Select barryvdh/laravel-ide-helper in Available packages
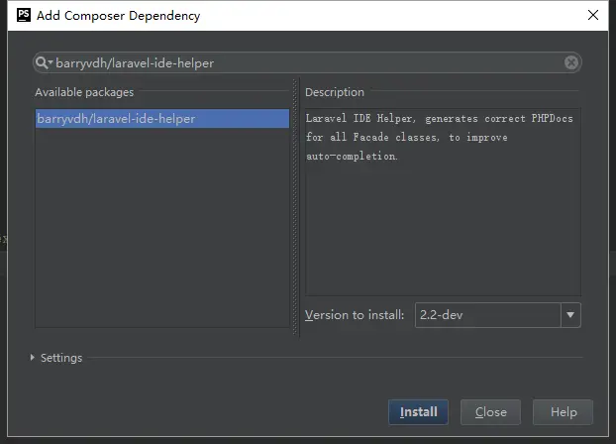The width and height of the screenshot is (616, 444). pyautogui.click(x=162, y=118)
